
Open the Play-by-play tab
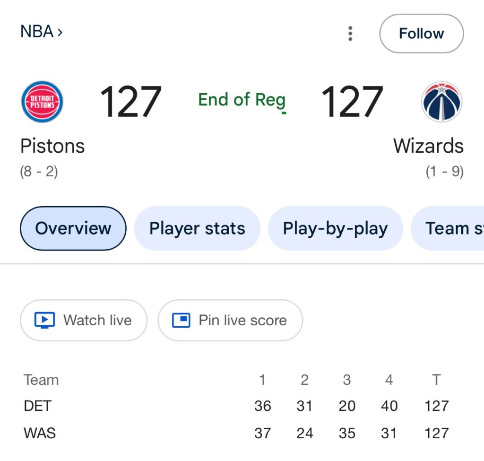[x=335, y=228]
